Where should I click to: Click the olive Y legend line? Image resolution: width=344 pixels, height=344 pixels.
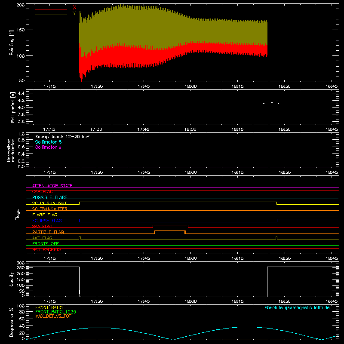coord(51,15)
